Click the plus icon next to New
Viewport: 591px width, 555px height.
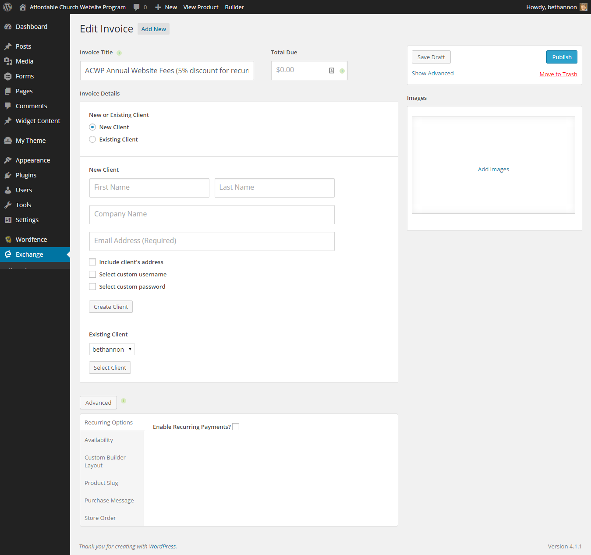[158, 7]
